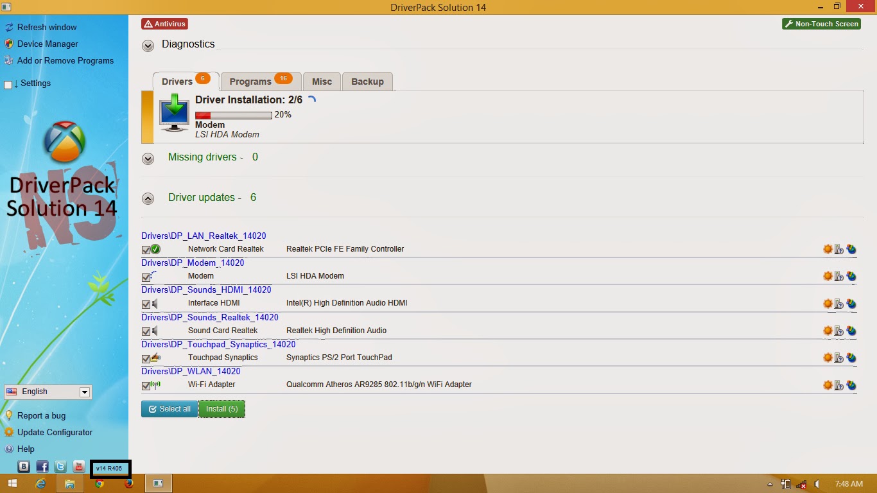Click the DriverPack Solution taskbar button
877x493 pixels.
point(158,483)
